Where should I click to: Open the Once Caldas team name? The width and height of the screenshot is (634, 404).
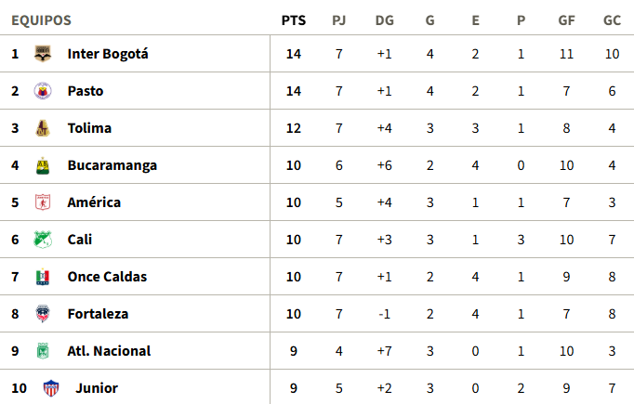(x=107, y=277)
